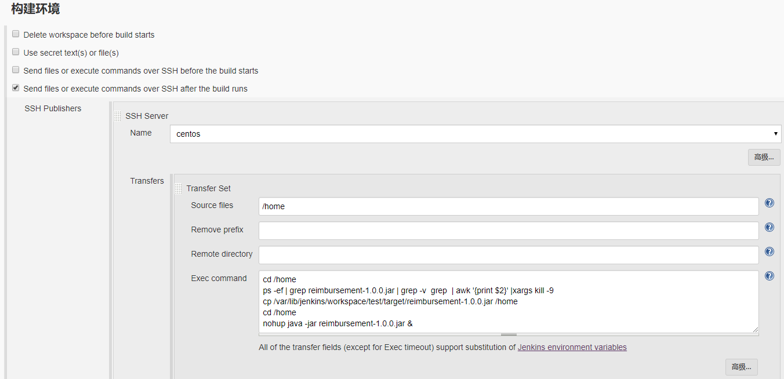Click the Transfer Set 高级 button
The height and width of the screenshot is (379, 784).
pos(741,367)
